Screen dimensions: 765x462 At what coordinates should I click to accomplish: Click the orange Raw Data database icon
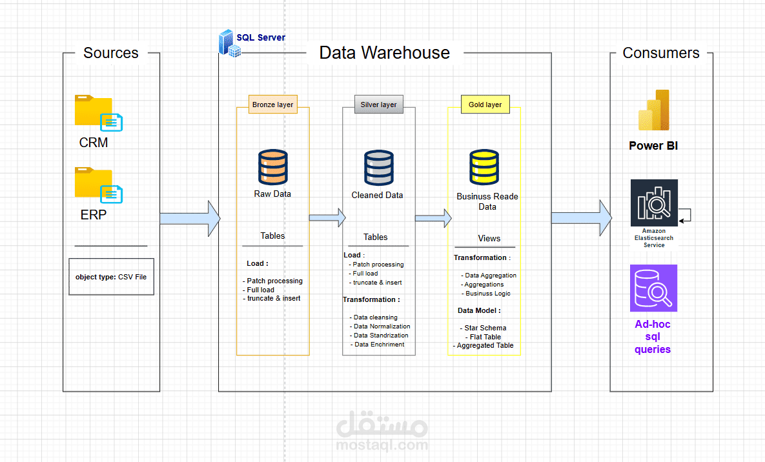click(x=272, y=167)
